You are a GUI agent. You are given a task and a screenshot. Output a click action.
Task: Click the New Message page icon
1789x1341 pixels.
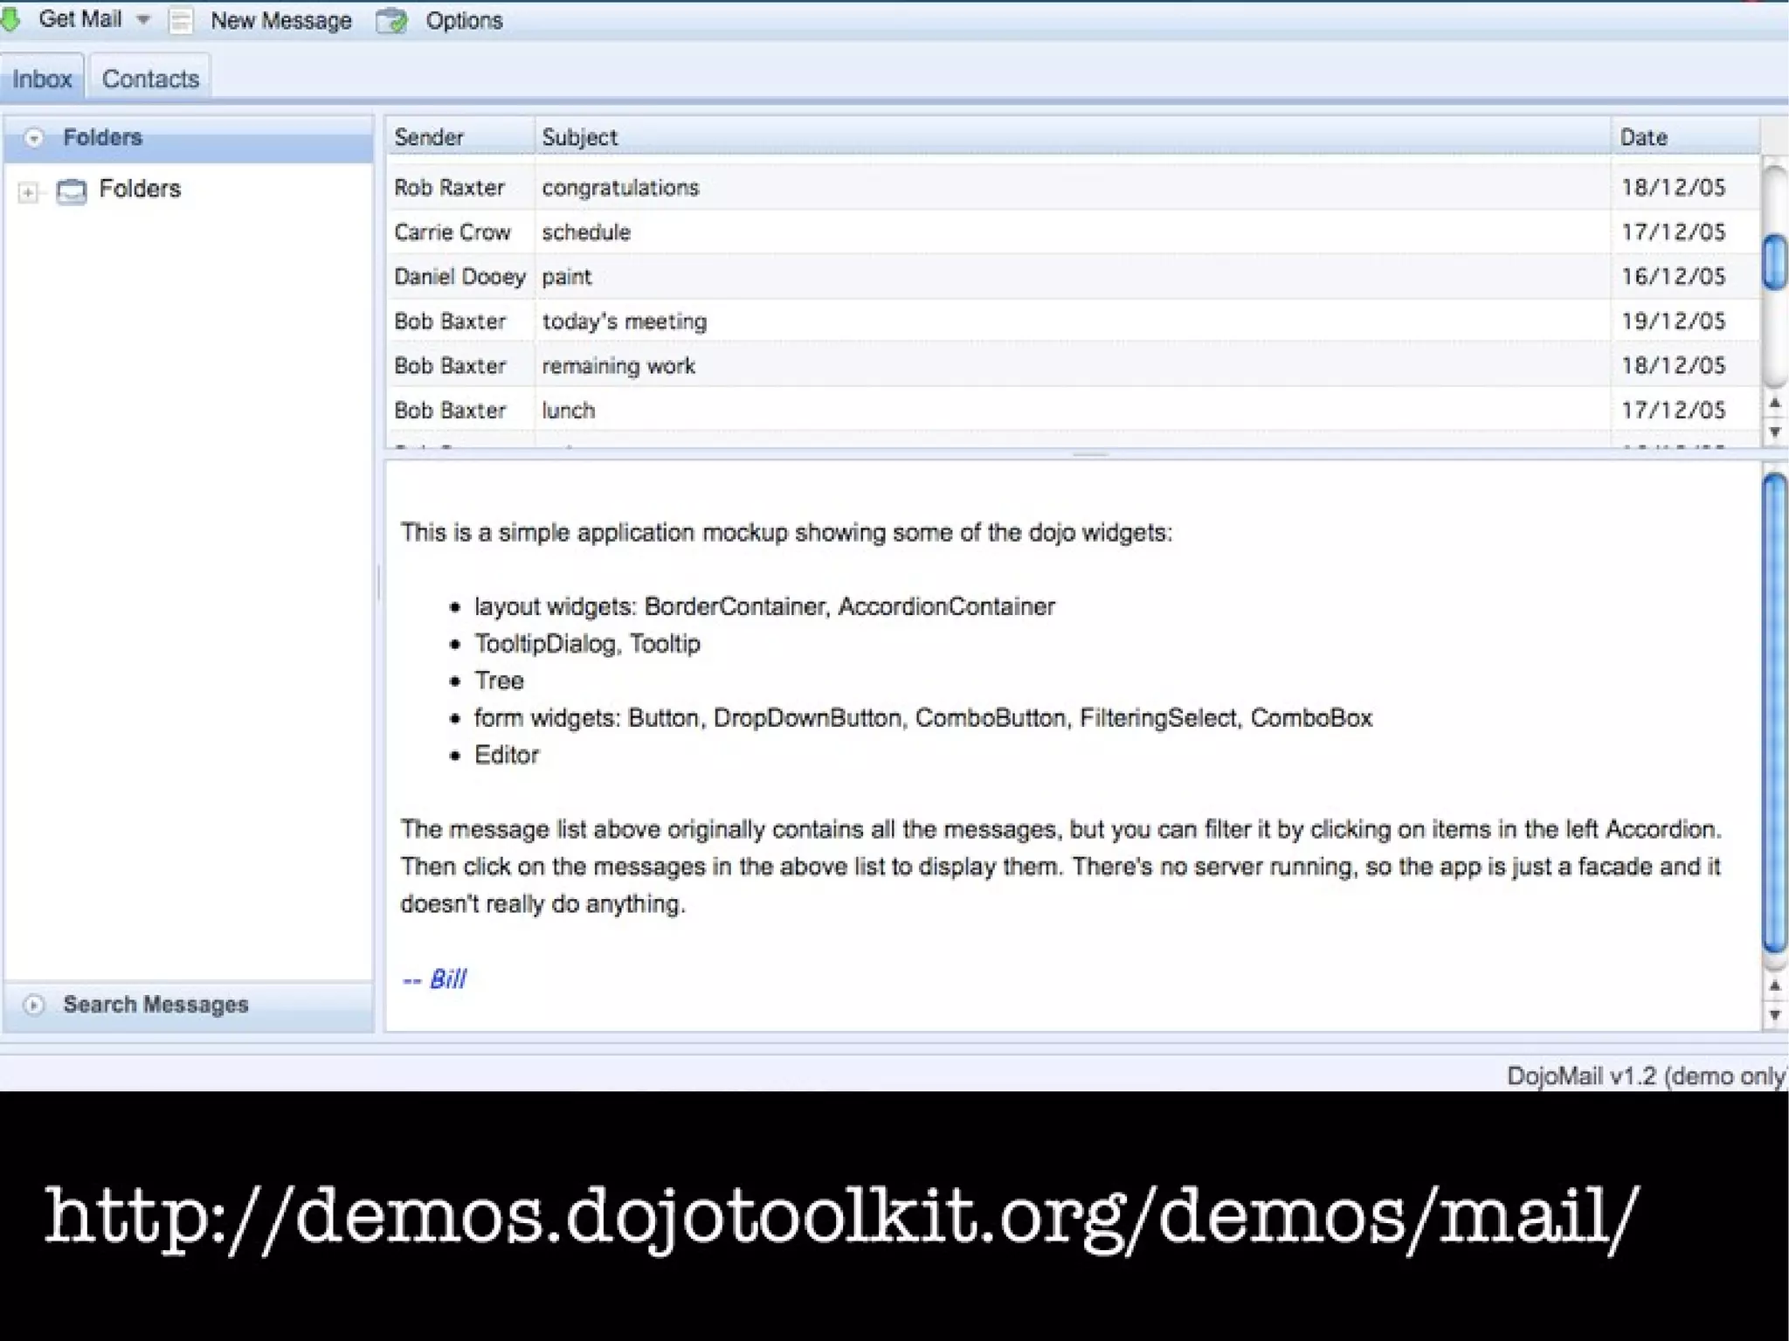pyautogui.click(x=181, y=20)
